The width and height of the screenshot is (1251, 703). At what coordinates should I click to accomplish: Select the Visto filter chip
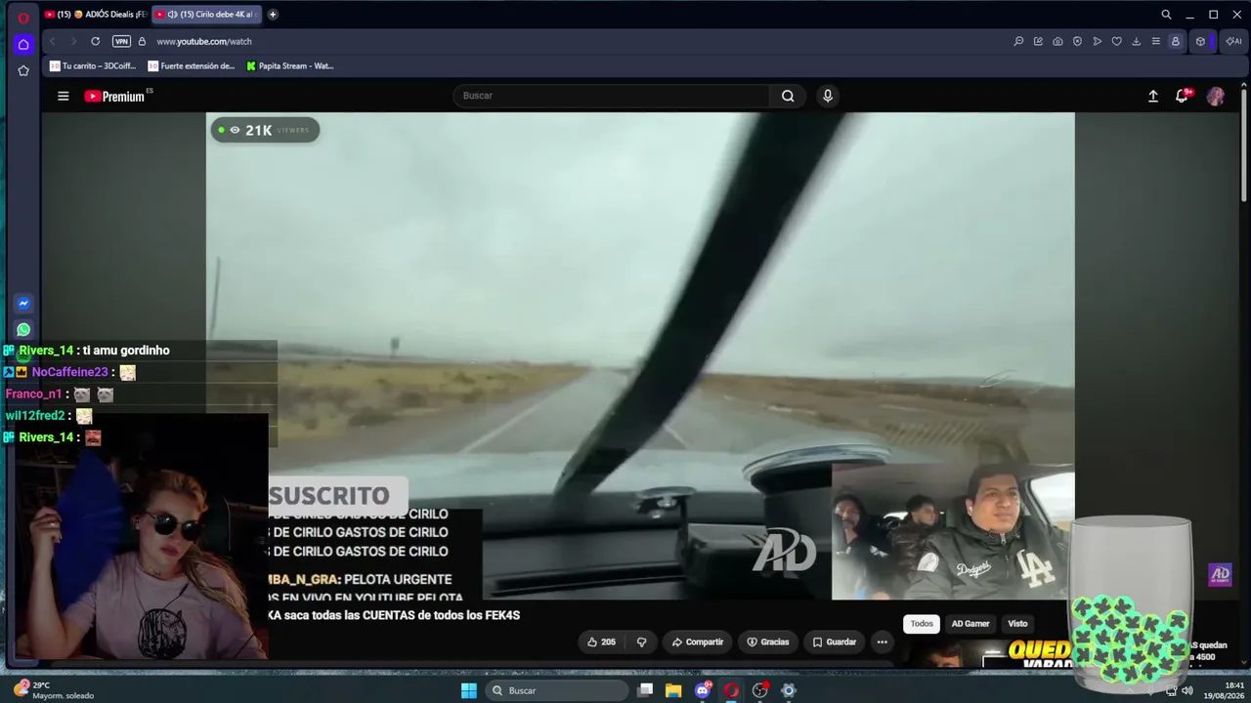[1017, 624]
